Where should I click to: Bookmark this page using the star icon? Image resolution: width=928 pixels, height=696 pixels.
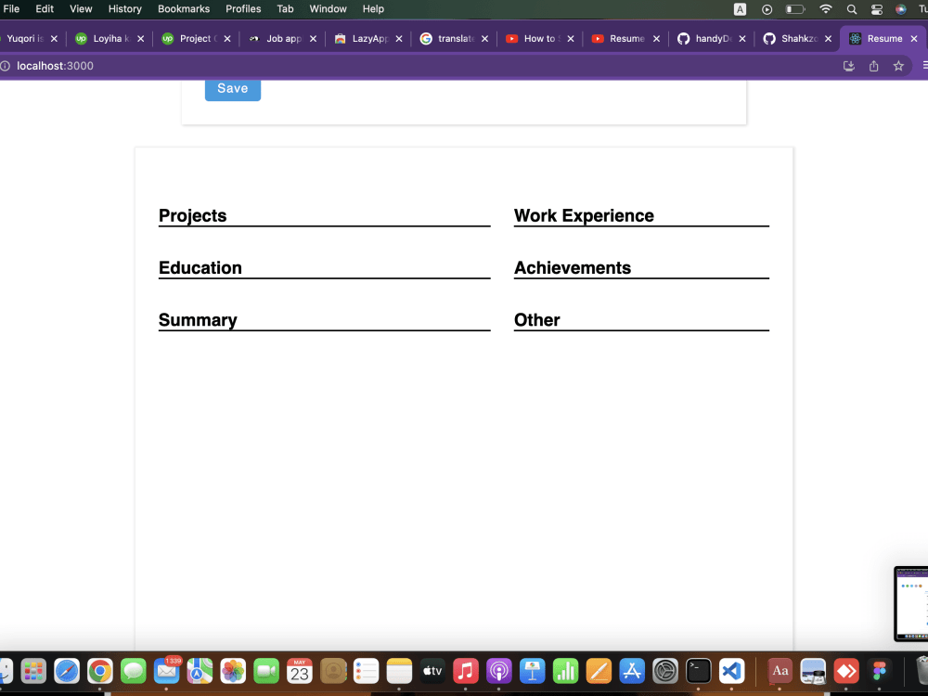point(897,66)
